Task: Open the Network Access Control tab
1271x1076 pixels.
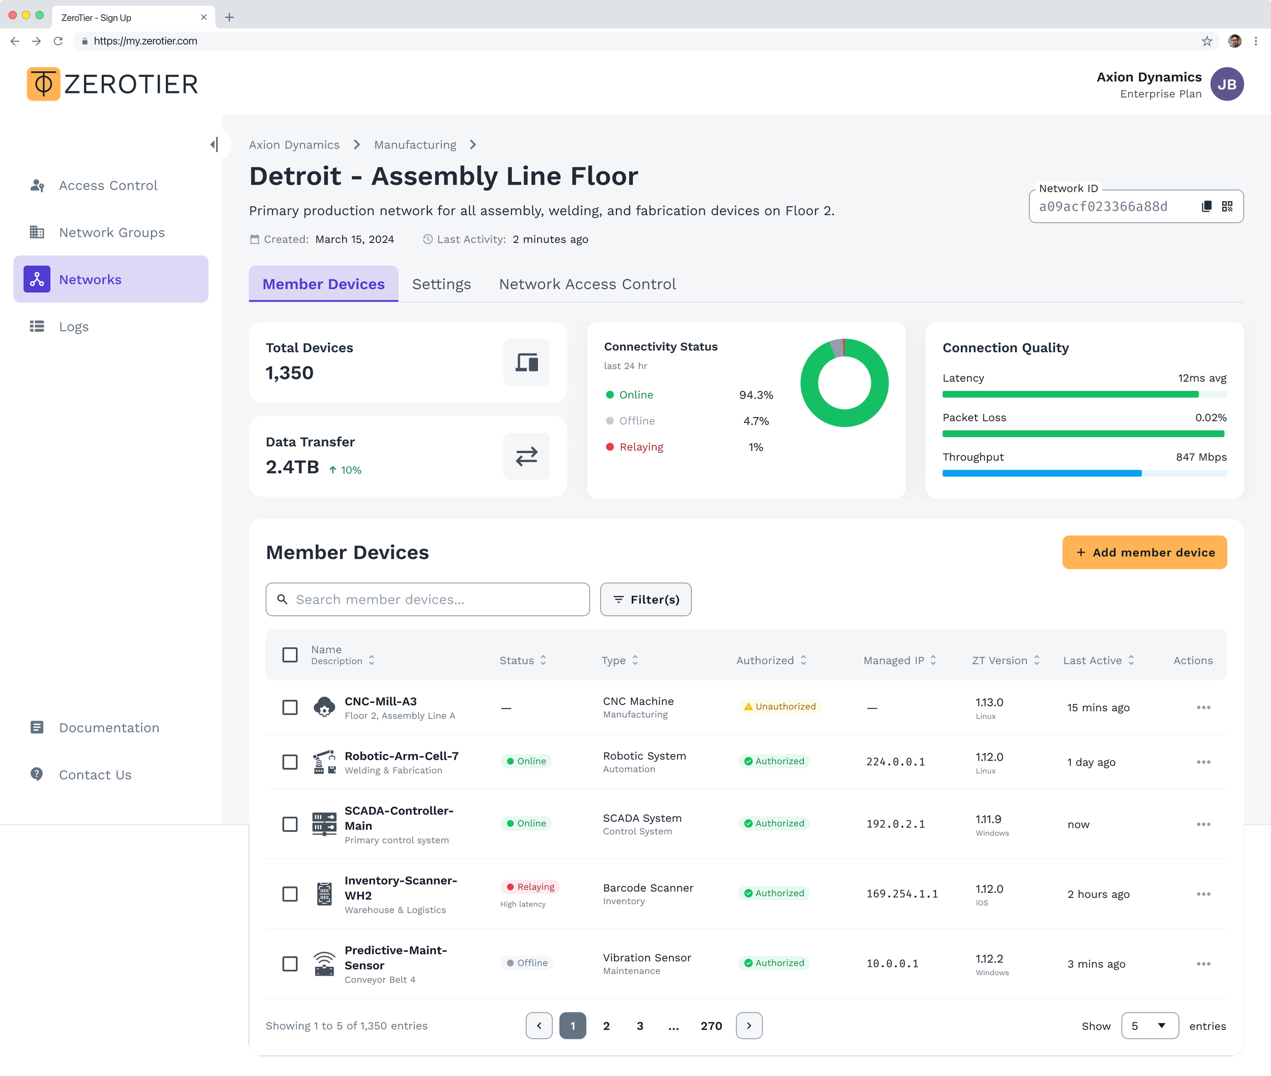Action: pyautogui.click(x=587, y=284)
